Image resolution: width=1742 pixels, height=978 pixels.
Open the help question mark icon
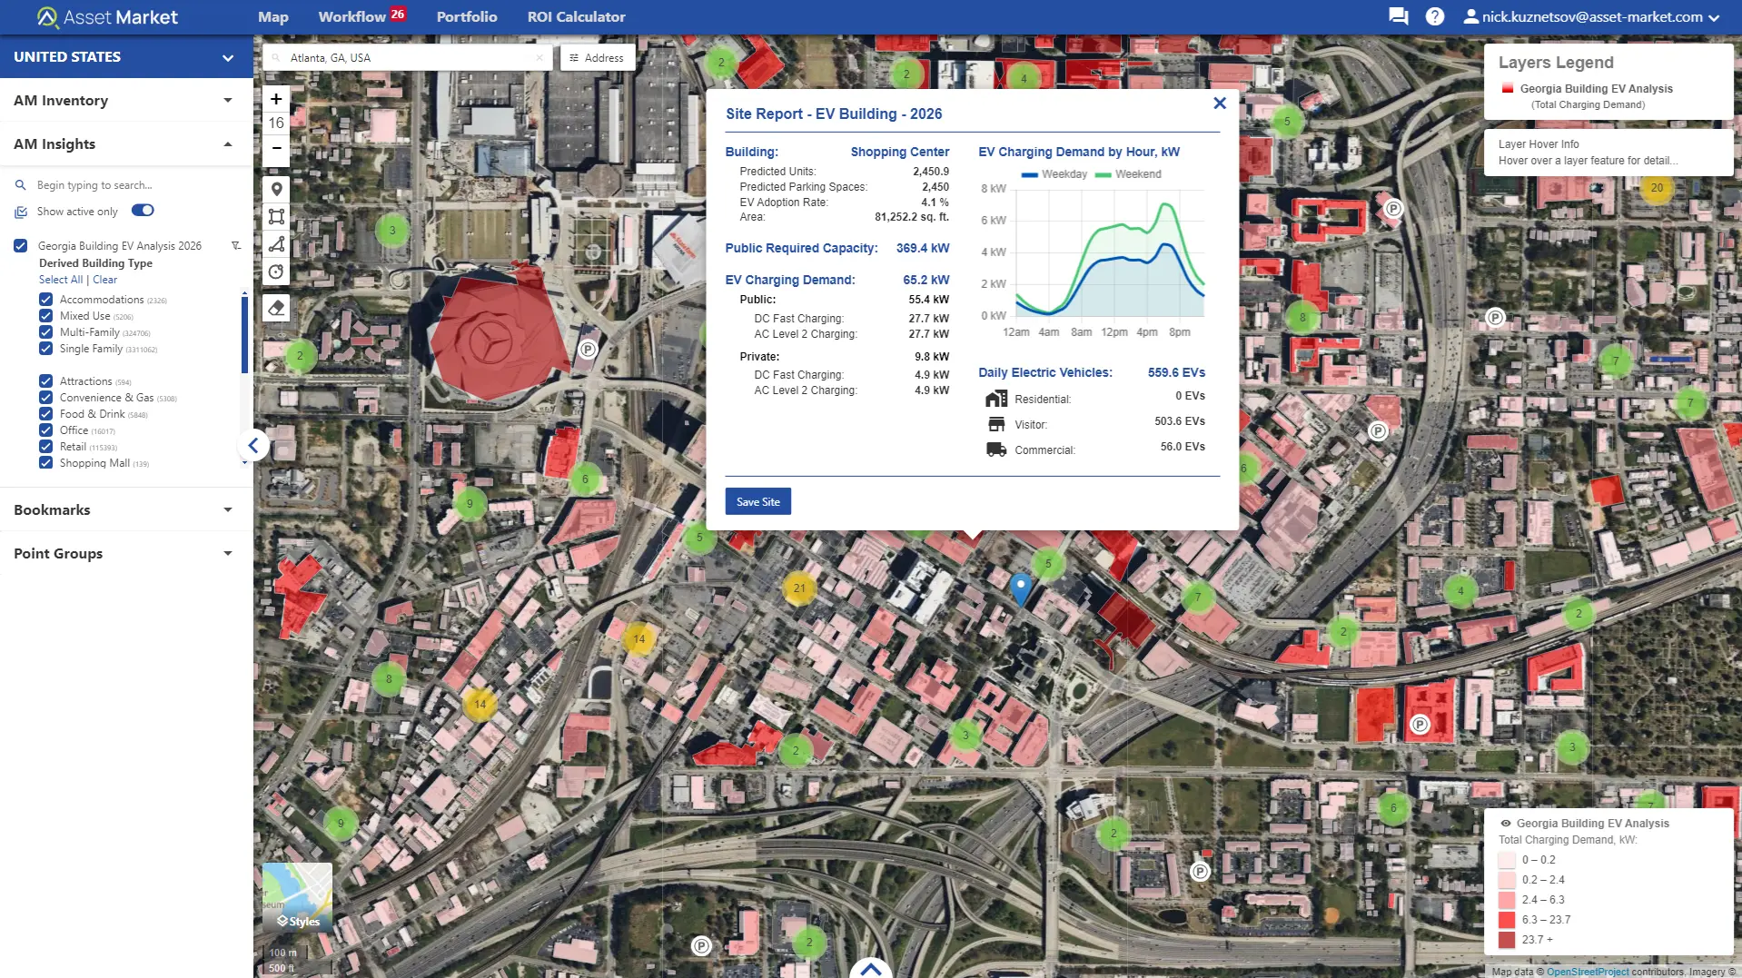(x=1435, y=16)
